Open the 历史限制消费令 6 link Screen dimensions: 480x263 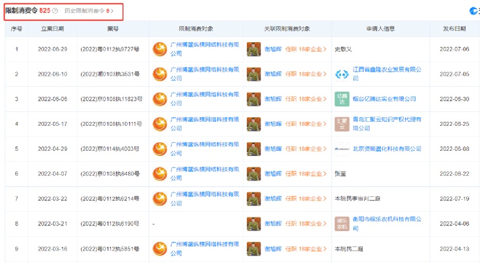pyautogui.click(x=89, y=11)
